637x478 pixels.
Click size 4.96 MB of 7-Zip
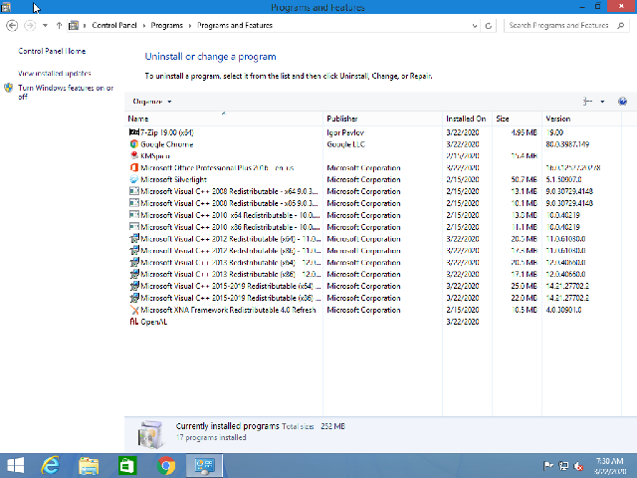(525, 132)
